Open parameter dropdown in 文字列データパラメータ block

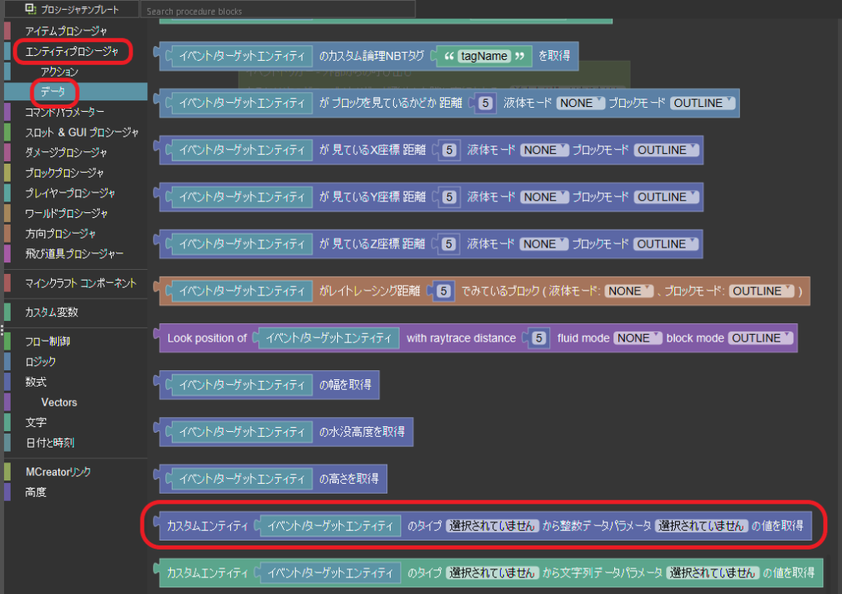pos(712,573)
